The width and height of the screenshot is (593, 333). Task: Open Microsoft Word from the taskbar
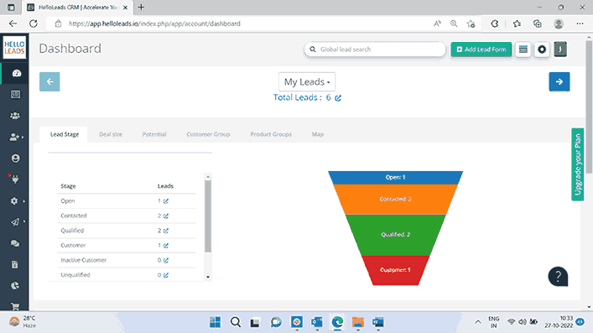point(377,322)
